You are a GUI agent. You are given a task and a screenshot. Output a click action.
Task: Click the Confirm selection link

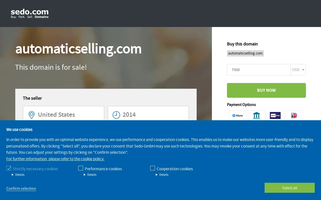coord(21,188)
